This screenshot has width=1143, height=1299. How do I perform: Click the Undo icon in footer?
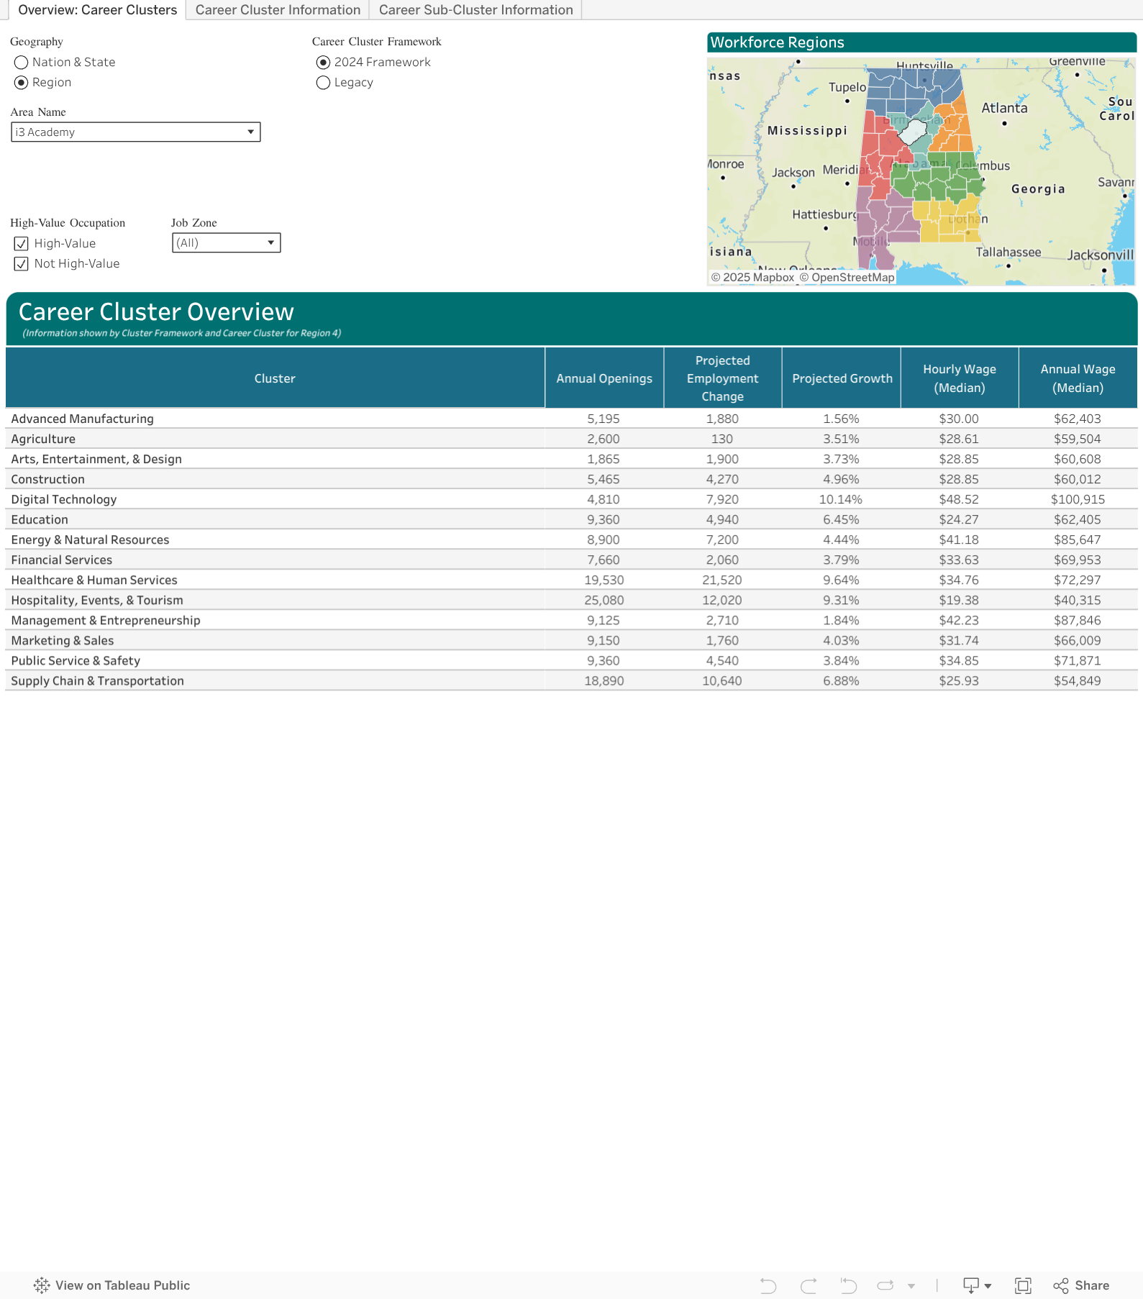[x=768, y=1285]
